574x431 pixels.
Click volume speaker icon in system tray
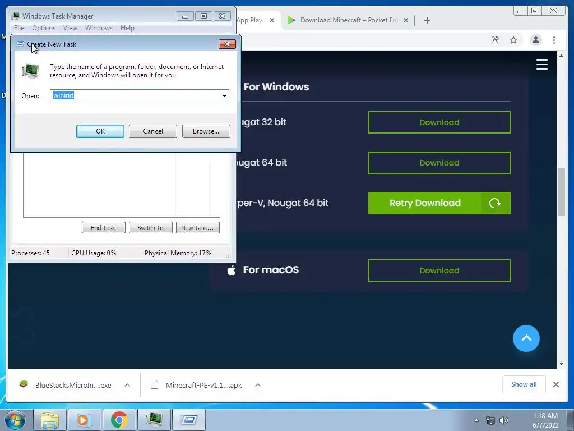504,420
